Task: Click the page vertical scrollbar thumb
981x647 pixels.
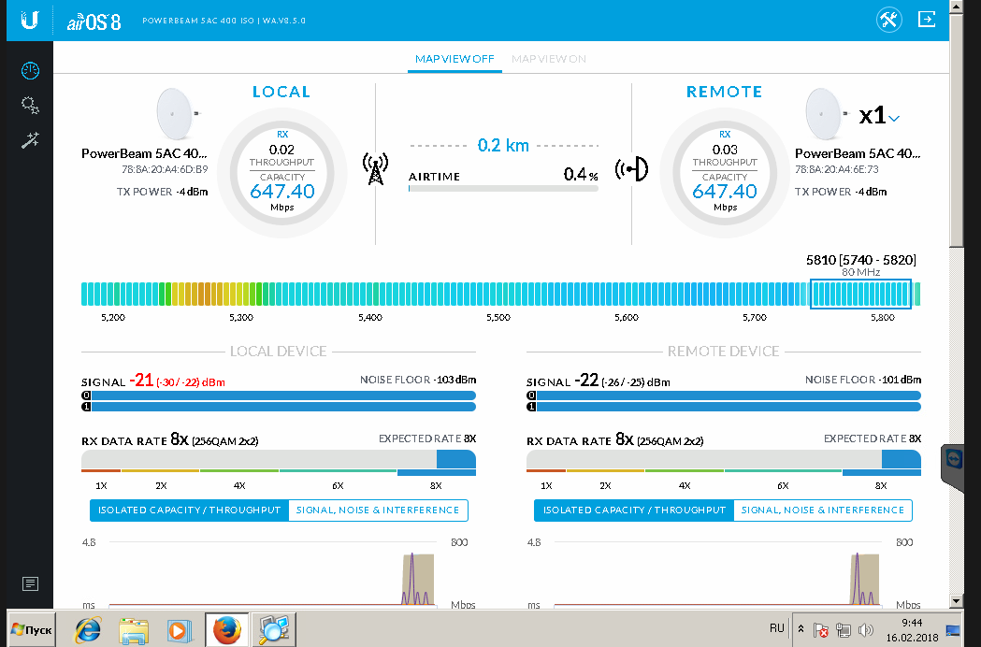Action: [956, 130]
